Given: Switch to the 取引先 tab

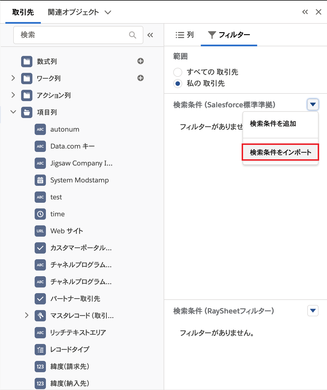Looking at the screenshot, I should pyautogui.click(x=23, y=12).
